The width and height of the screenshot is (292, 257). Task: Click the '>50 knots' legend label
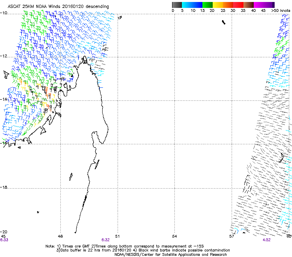(x=281, y=11)
